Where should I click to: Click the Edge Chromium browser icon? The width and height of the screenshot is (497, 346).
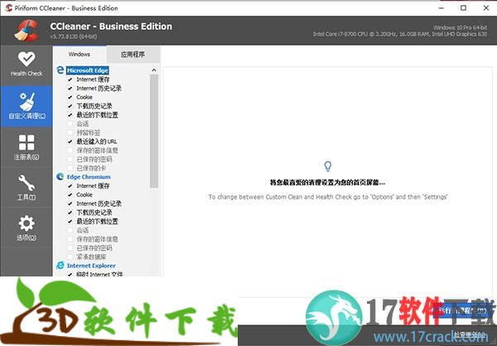click(x=60, y=176)
